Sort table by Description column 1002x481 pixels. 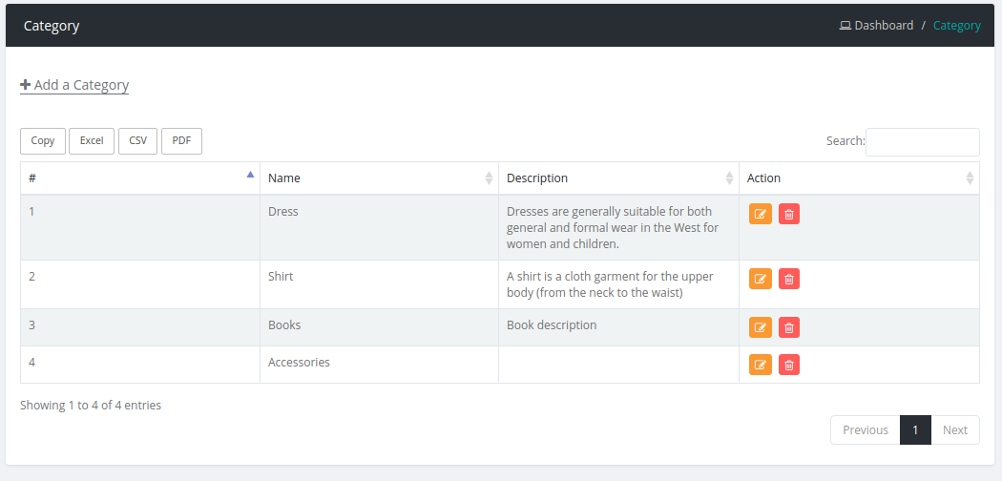click(x=617, y=178)
